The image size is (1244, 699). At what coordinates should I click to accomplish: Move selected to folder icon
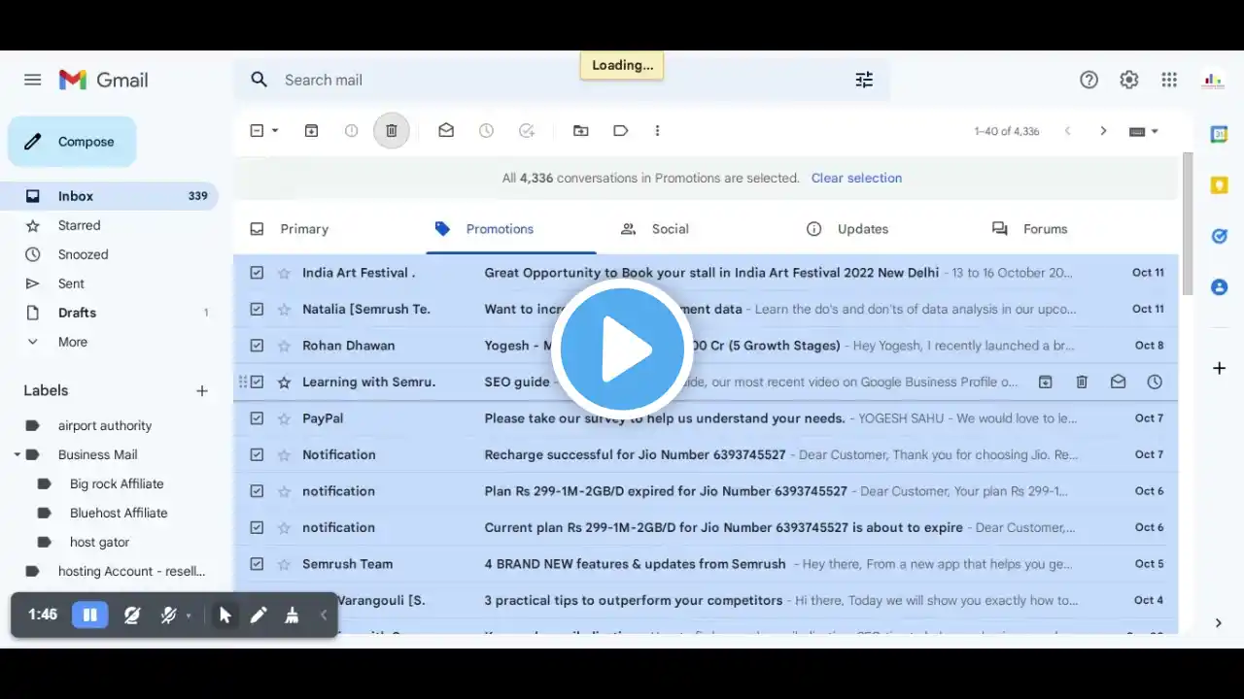[580, 130]
